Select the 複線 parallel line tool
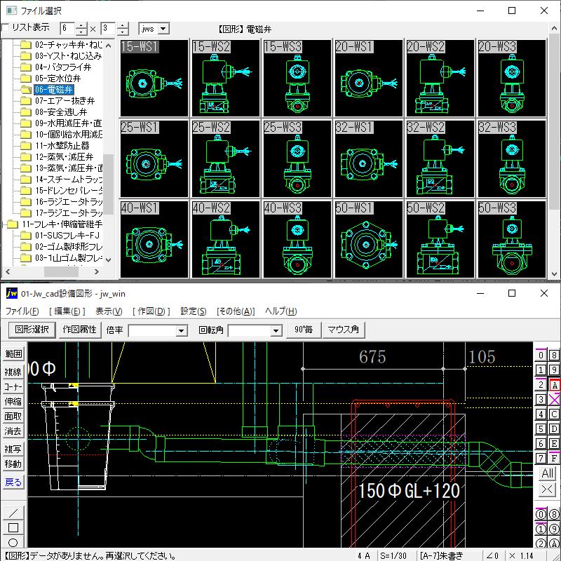 (12, 370)
